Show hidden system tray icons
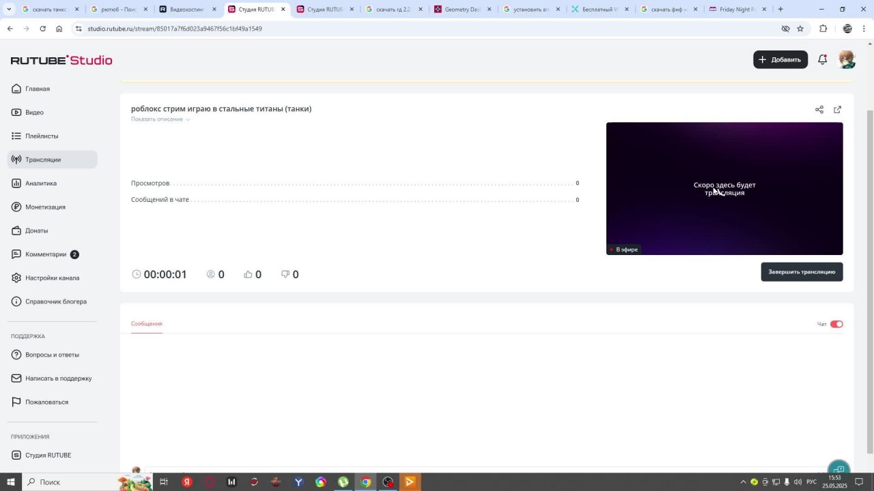Screen dimensions: 874x491 [744, 482]
